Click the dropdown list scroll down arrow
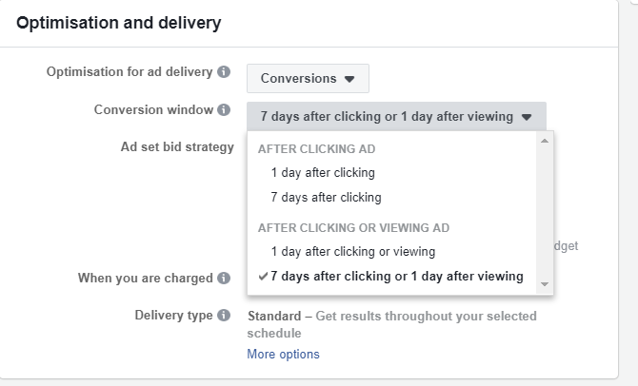638x386 pixels. [x=545, y=283]
